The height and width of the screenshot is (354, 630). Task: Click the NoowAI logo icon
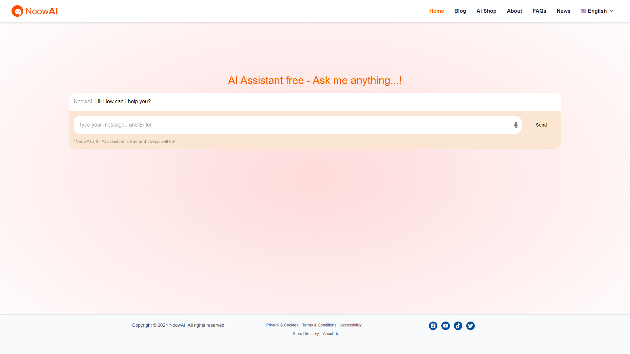pos(17,11)
